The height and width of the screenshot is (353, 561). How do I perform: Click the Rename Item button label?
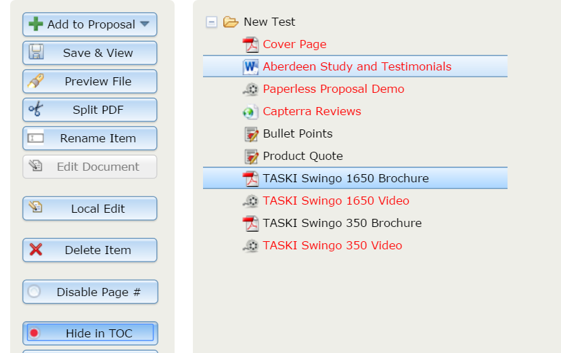coord(98,138)
